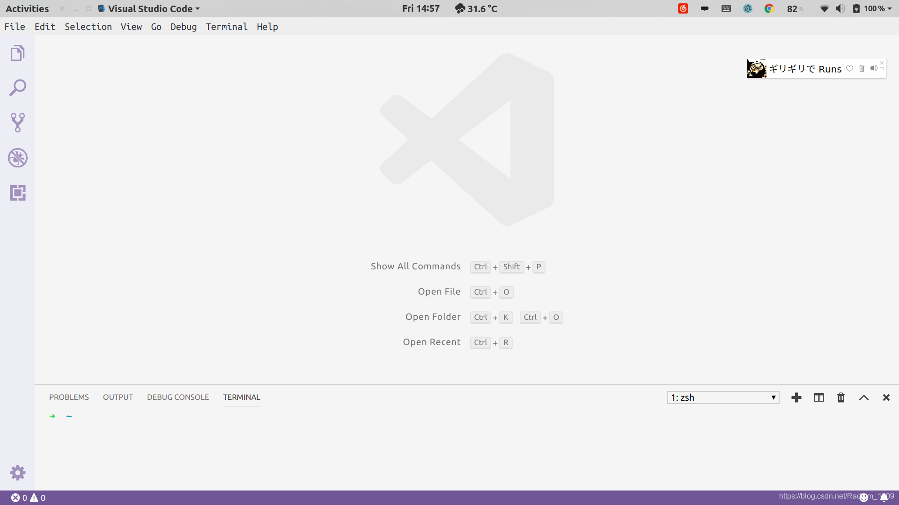Open the Help menu
899x505 pixels.
tap(267, 27)
